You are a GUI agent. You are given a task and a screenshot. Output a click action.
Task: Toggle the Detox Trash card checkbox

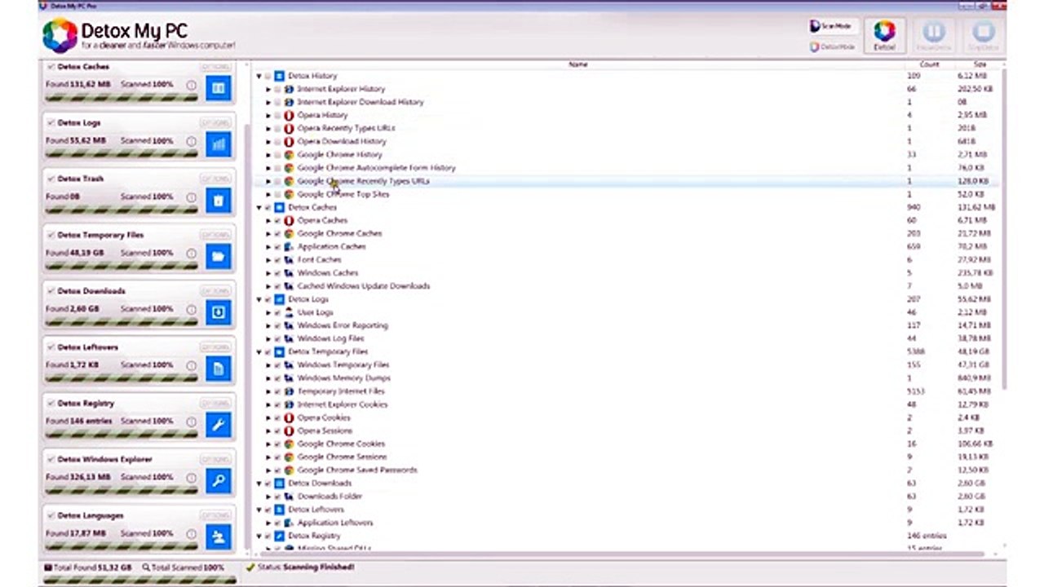click(x=51, y=179)
